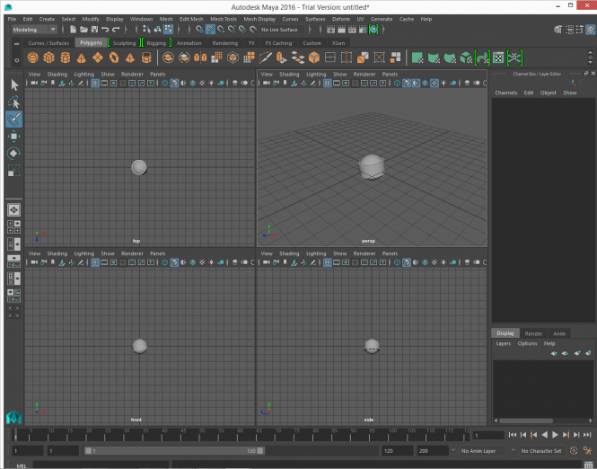Screen dimensions: 597x469
Task: Toggle auto keyframe at timeline right end
Action: point(574,451)
